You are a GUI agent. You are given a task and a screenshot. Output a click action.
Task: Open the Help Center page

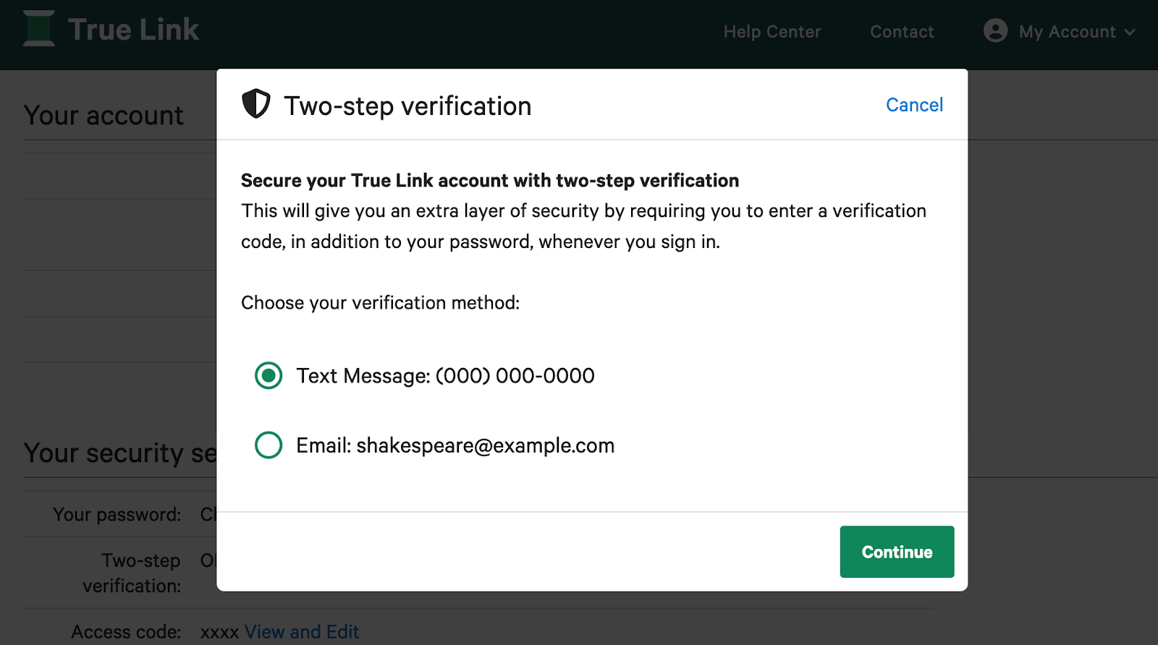772,32
